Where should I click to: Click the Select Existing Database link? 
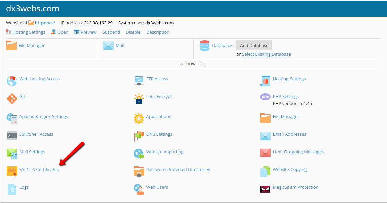(x=266, y=54)
